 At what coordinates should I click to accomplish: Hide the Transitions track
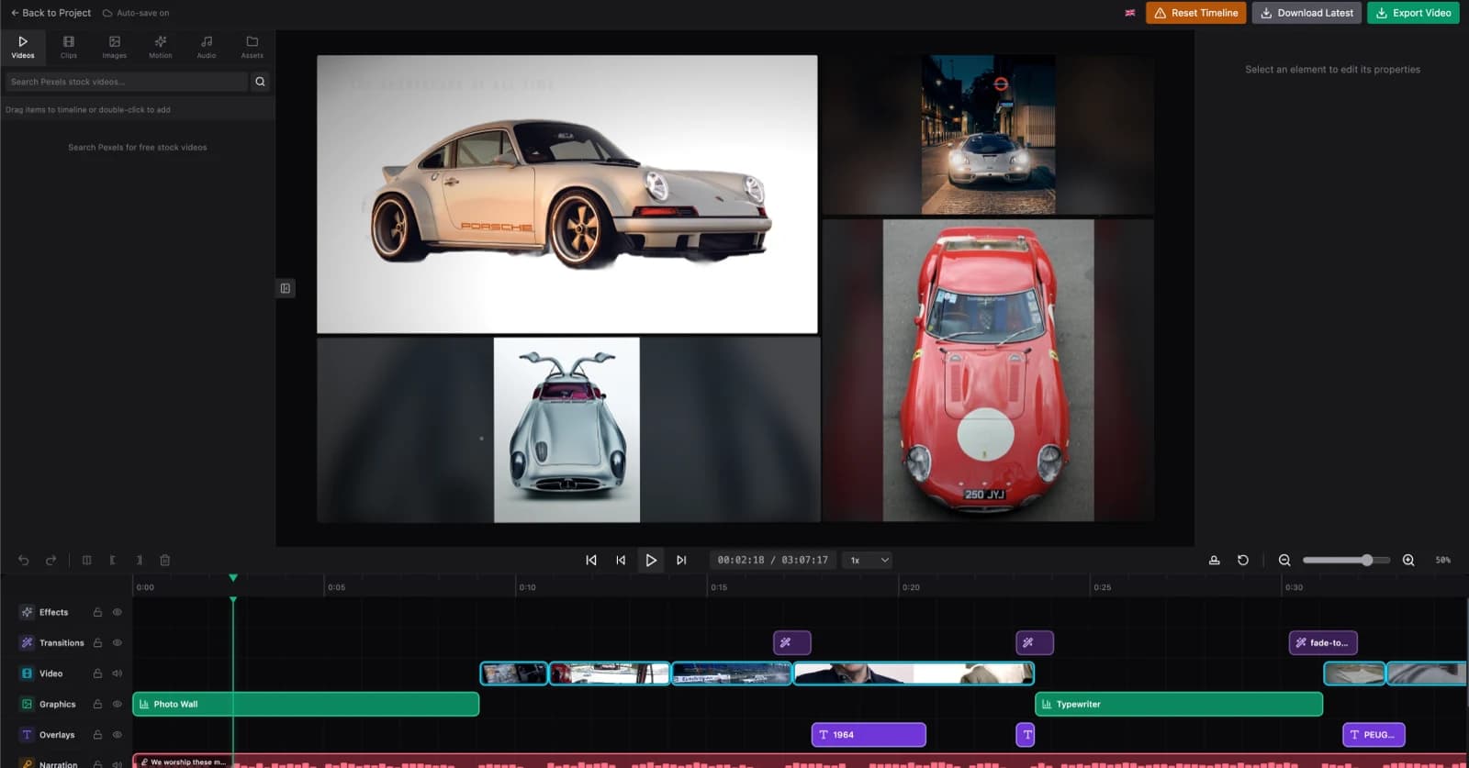pos(118,642)
